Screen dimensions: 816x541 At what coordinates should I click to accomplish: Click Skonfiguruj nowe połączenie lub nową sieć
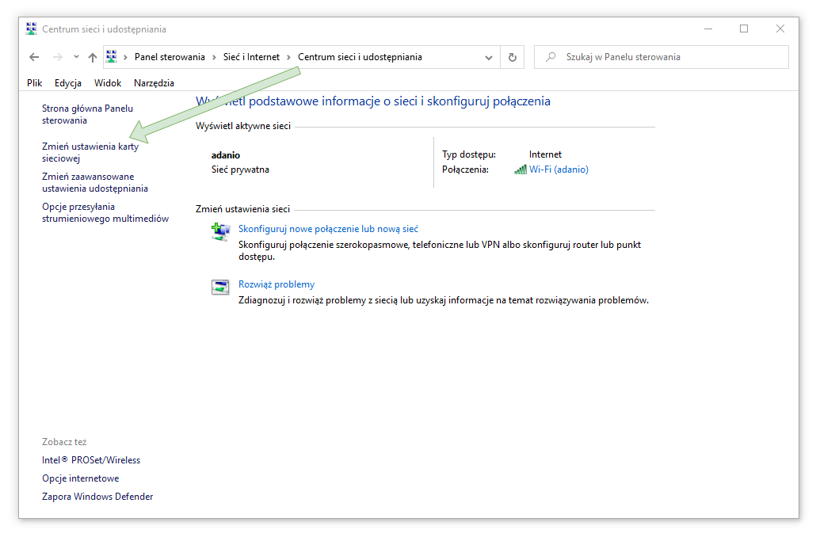328,229
